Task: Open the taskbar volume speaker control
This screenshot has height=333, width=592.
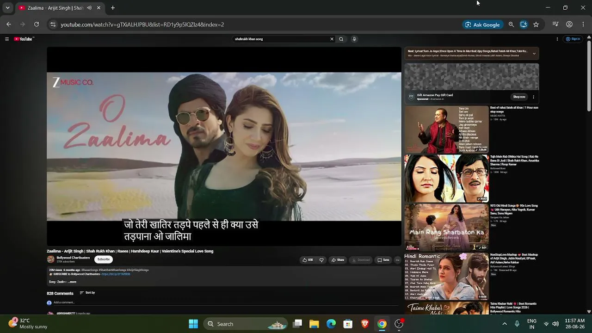Action: point(555,324)
